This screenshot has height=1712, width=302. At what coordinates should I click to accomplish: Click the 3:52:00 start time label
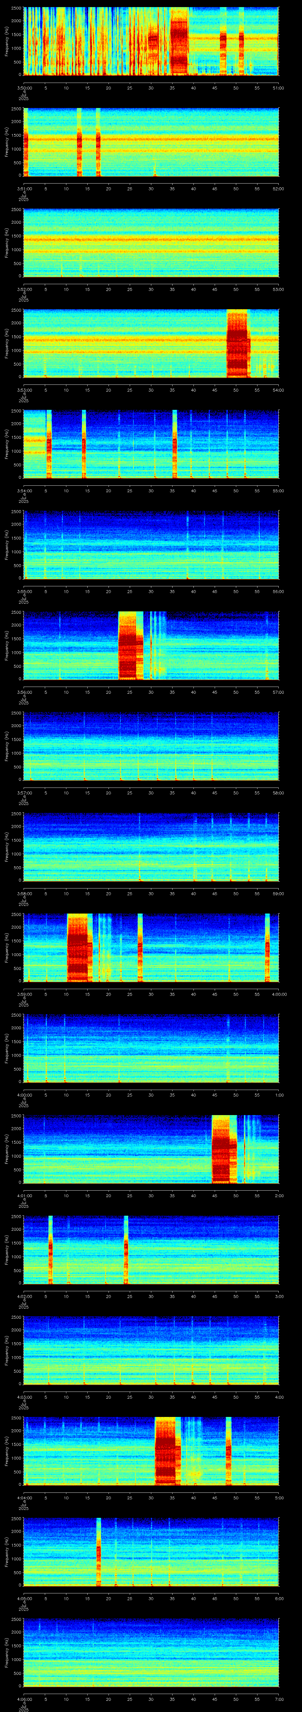[x=24, y=289]
